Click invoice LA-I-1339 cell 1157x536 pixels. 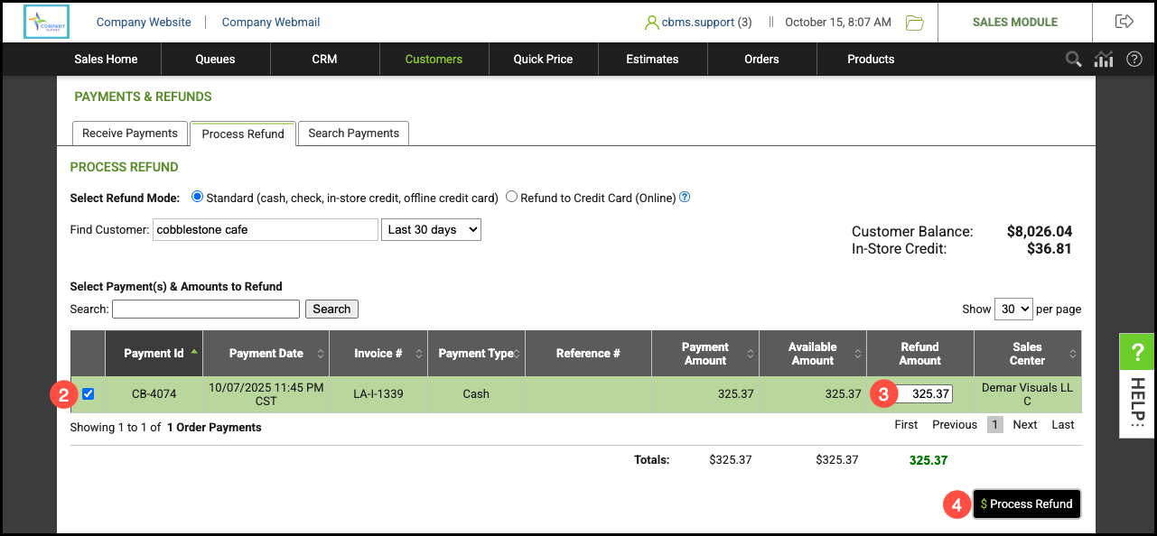(x=378, y=393)
